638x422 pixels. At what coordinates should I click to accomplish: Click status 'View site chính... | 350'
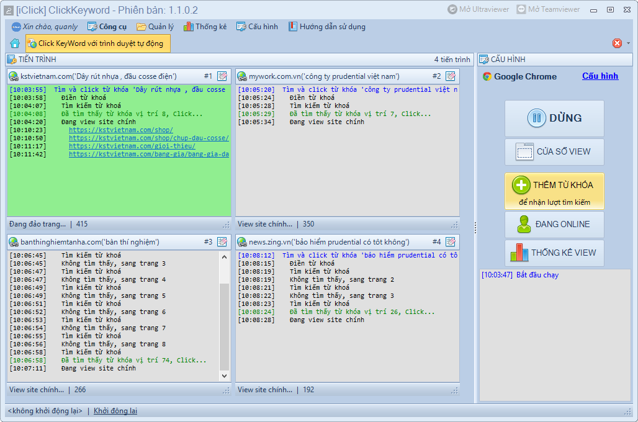276,224
